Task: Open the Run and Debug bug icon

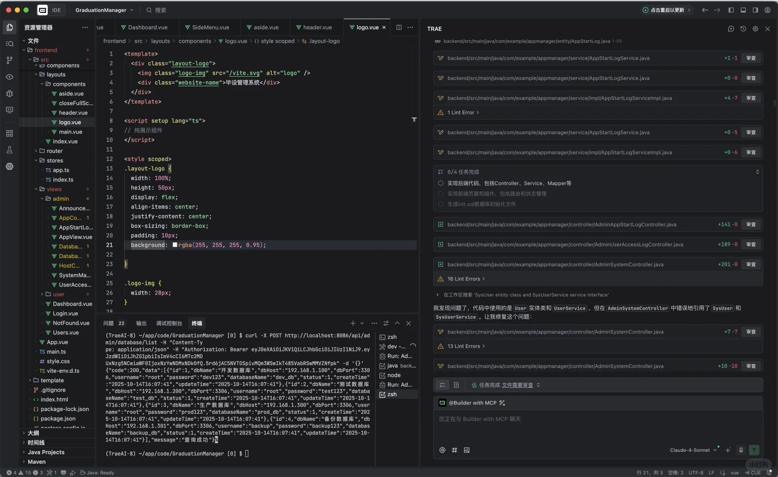Action: point(9,93)
